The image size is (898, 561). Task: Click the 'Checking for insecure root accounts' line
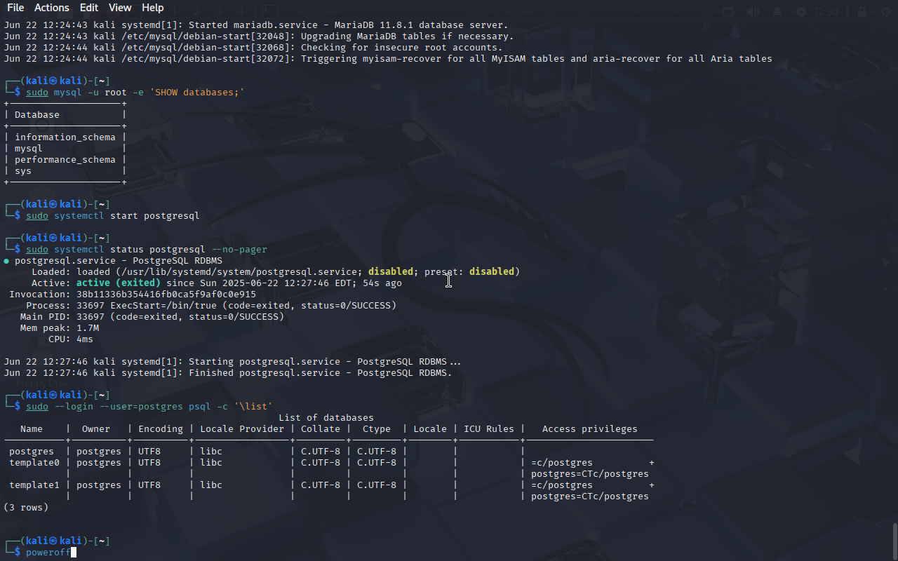[253, 48]
